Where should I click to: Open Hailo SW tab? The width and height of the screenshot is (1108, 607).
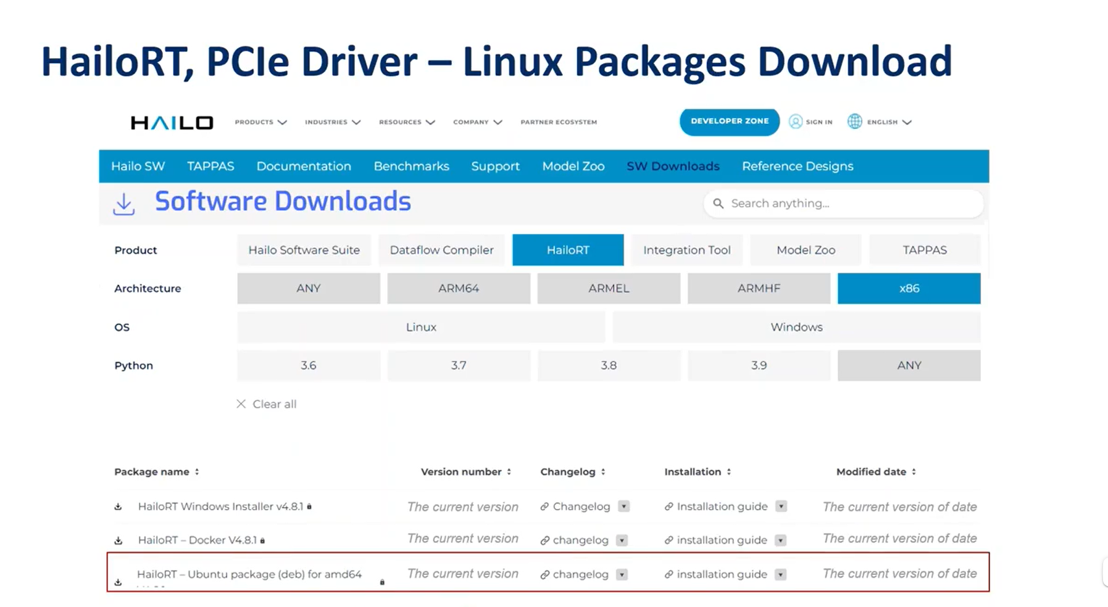click(x=138, y=166)
